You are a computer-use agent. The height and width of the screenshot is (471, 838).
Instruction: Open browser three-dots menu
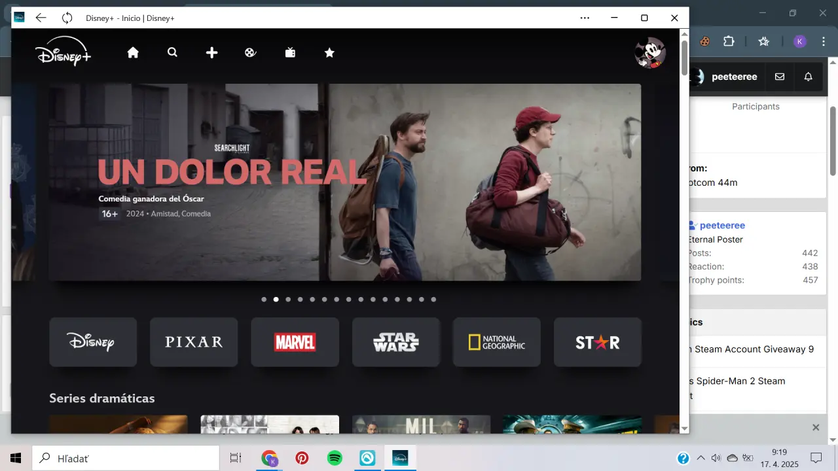(822, 41)
